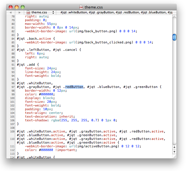Click line number 84 in the gutter
The image size is (186, 171).
[x=13, y=39]
